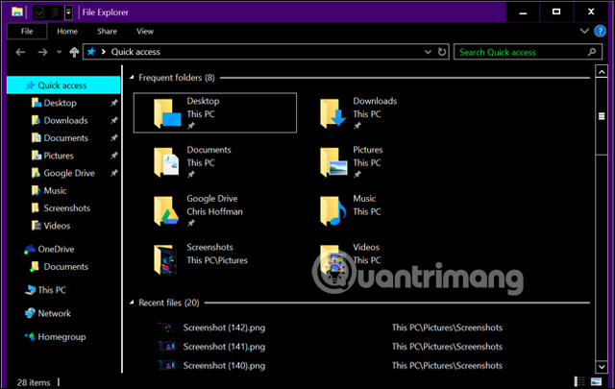Open the File menu
615x389 pixels.
pyautogui.click(x=27, y=31)
